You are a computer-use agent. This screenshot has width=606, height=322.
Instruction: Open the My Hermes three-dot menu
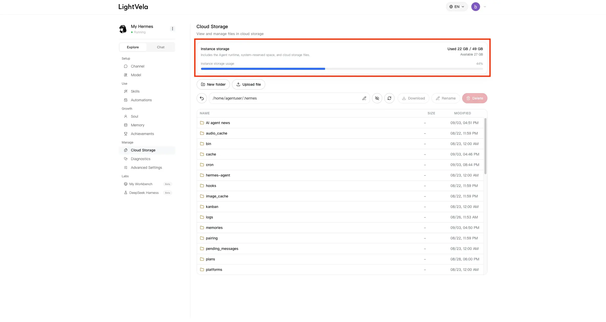(172, 29)
